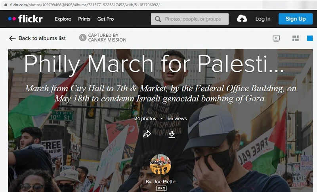Go to Get Pro
Screen dimensions: 317x192
pyautogui.click(x=105, y=19)
